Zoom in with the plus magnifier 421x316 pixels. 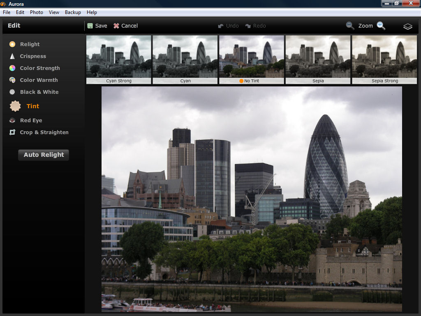(x=381, y=26)
